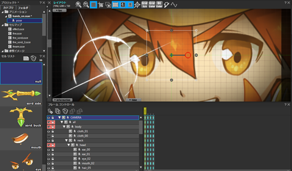Click the red rotation handle circle
The width and height of the screenshot is (292, 171).
[188, 55]
